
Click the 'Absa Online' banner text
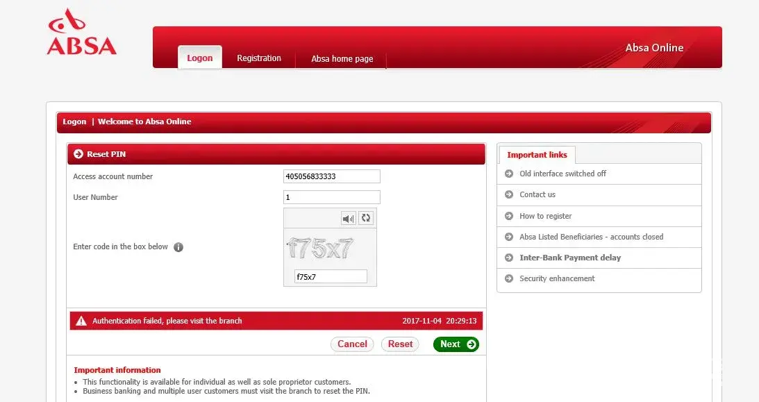tap(654, 47)
